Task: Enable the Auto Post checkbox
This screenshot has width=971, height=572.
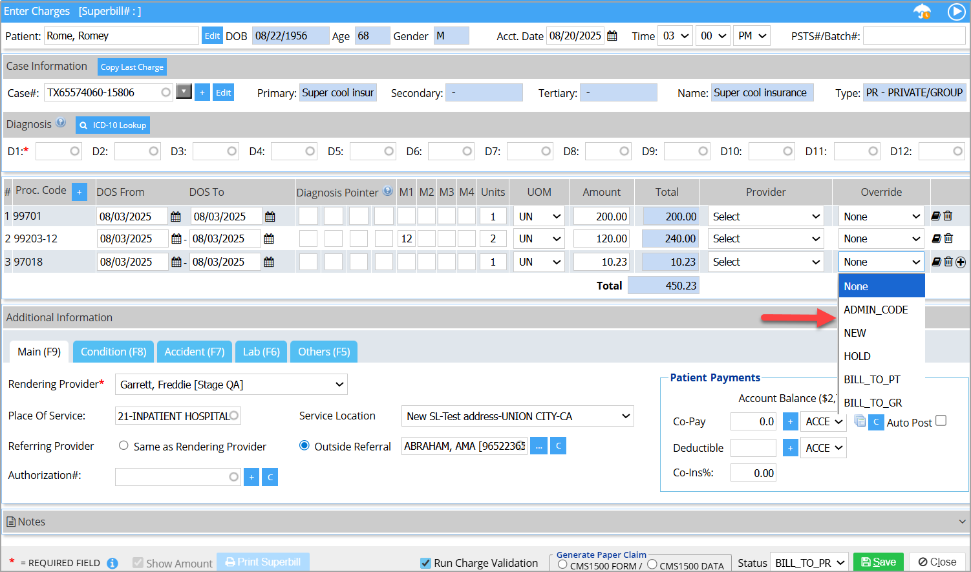Action: pos(941,421)
